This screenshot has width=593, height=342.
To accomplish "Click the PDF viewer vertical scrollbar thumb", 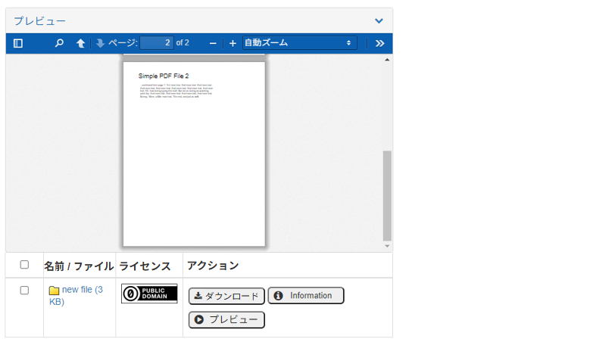I will coord(387,195).
